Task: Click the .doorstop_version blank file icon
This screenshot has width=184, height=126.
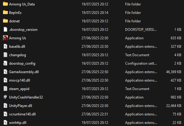Action: point(5,29)
